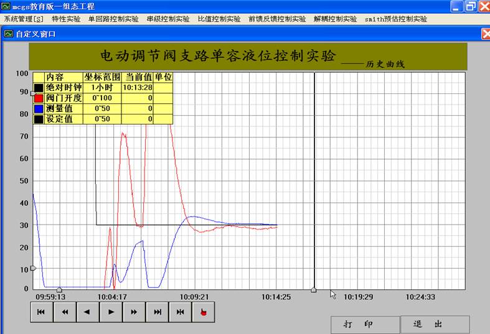Open the 串级控制实验 menu

168,19
